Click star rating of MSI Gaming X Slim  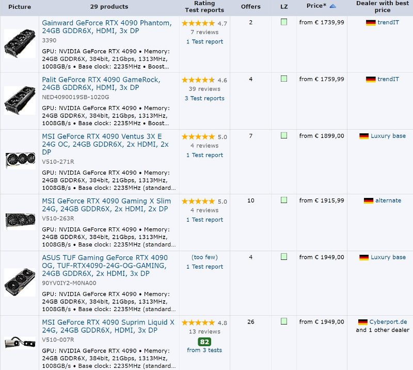tap(198, 202)
